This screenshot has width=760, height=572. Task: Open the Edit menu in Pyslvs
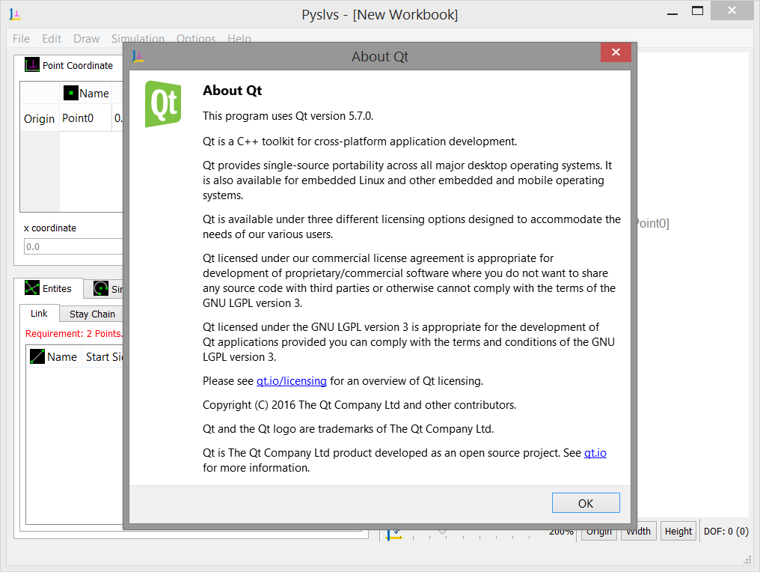pyautogui.click(x=52, y=39)
